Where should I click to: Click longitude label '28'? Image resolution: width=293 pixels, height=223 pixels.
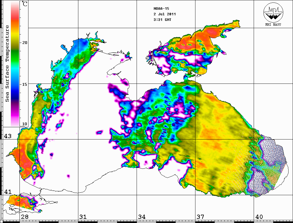pyautogui.click(x=25, y=217)
